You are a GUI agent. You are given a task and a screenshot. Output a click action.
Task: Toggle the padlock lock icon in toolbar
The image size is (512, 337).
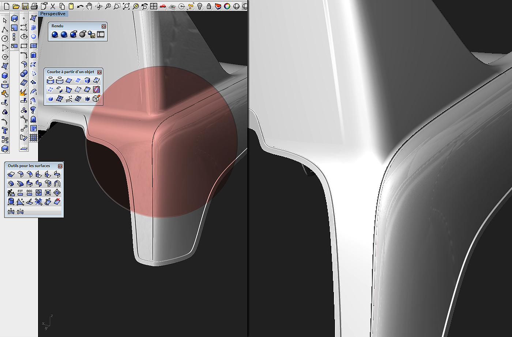[209, 6]
